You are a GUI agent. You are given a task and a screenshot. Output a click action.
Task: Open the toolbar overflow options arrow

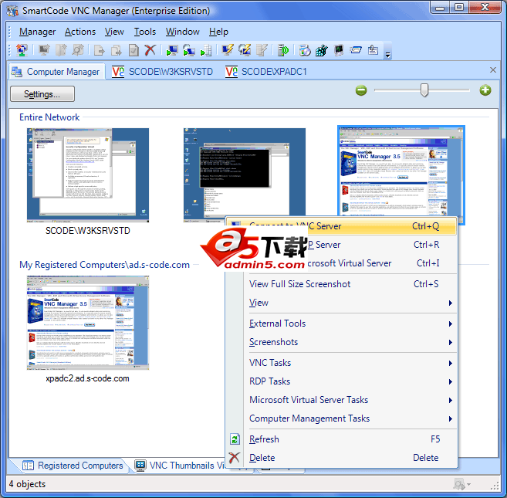[x=387, y=55]
